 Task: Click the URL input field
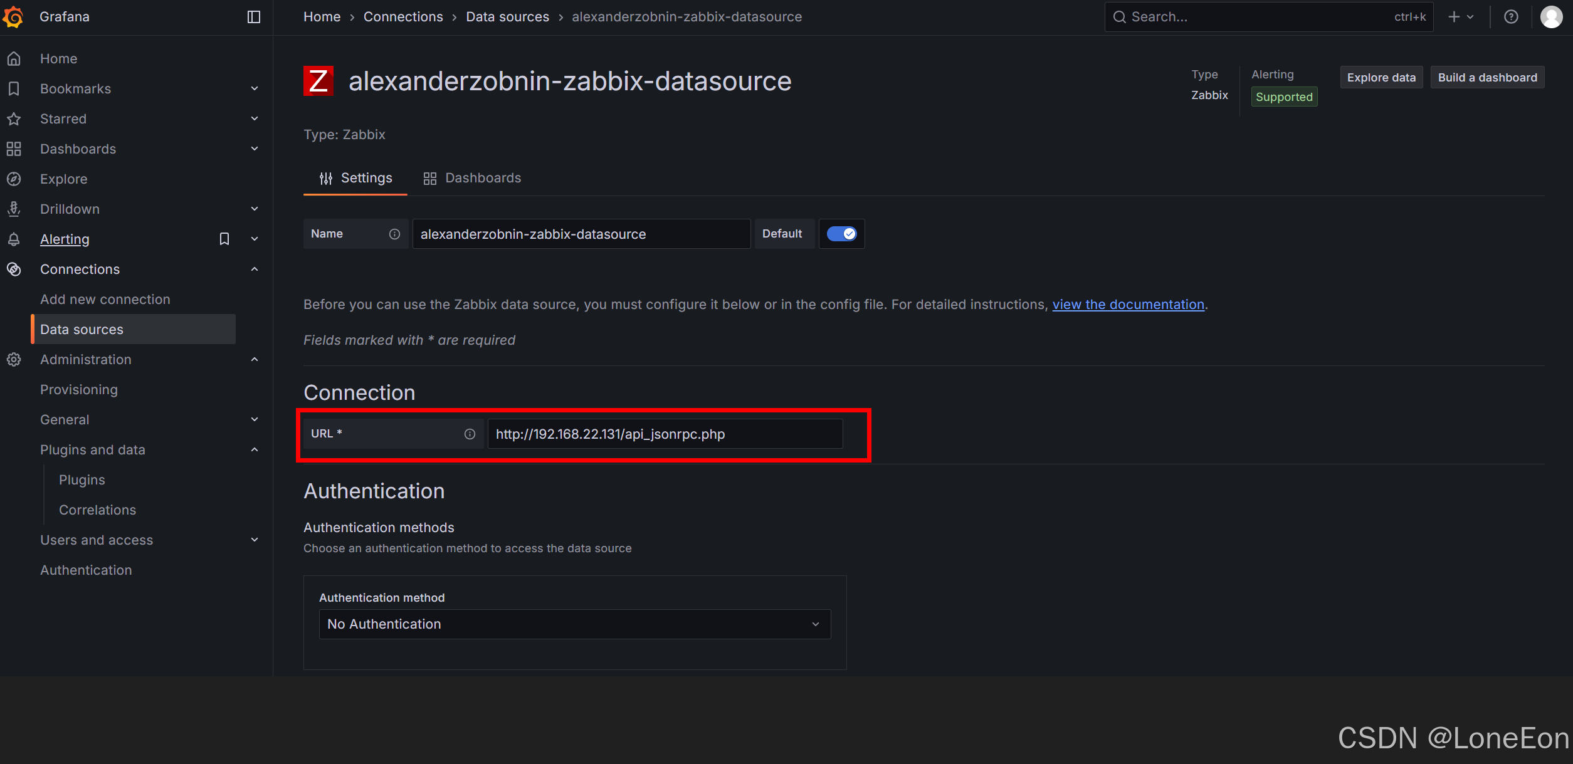665,434
